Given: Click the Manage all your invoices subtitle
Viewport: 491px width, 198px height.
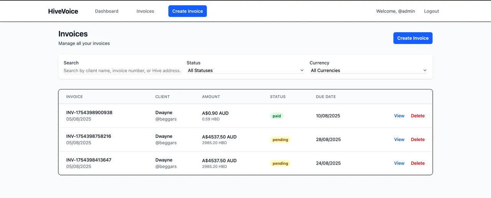Looking at the screenshot, I should click(x=84, y=43).
